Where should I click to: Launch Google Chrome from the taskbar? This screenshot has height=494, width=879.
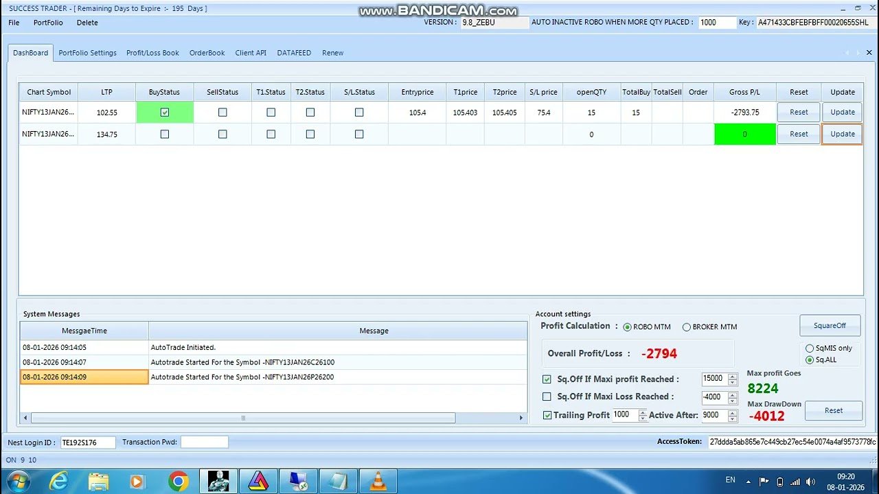tap(179, 480)
